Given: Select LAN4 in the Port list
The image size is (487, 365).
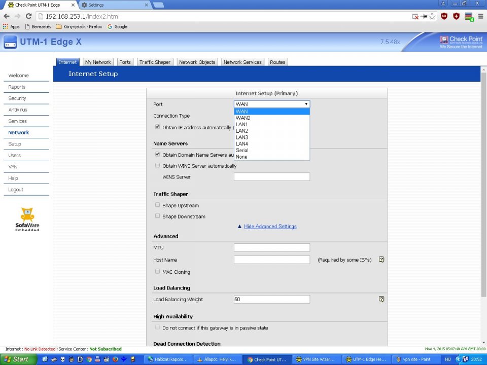Looking at the screenshot, I should point(272,143).
